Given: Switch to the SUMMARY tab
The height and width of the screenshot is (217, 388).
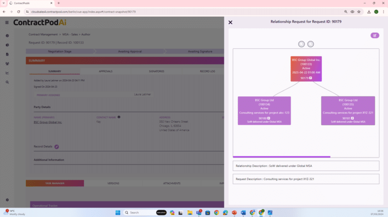Looking at the screenshot, I should pyautogui.click(x=55, y=71).
